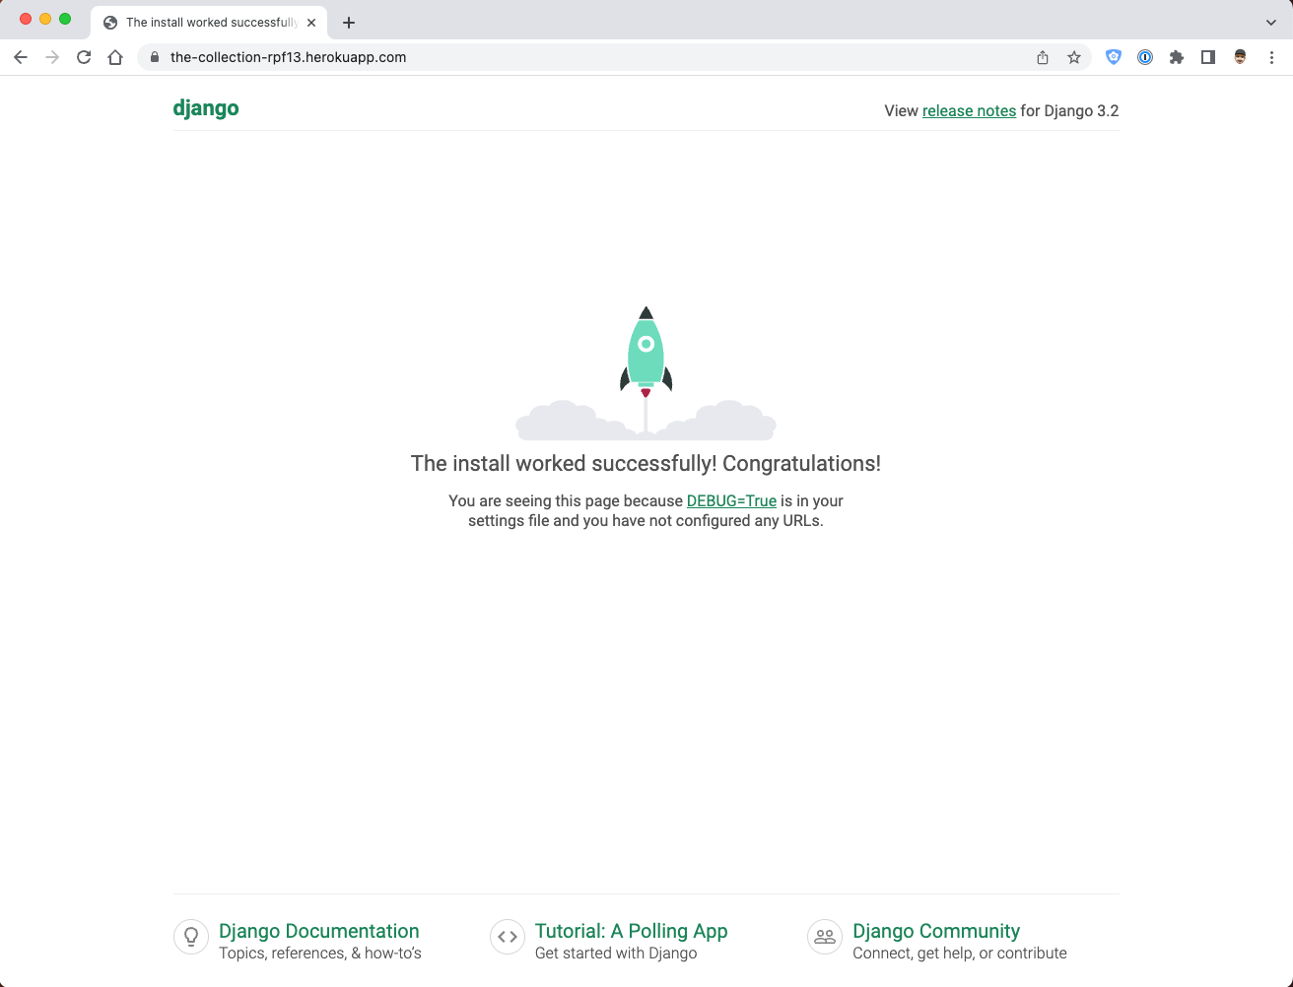Bookmark this page with the star
Image resolution: width=1293 pixels, height=987 pixels.
1074,57
